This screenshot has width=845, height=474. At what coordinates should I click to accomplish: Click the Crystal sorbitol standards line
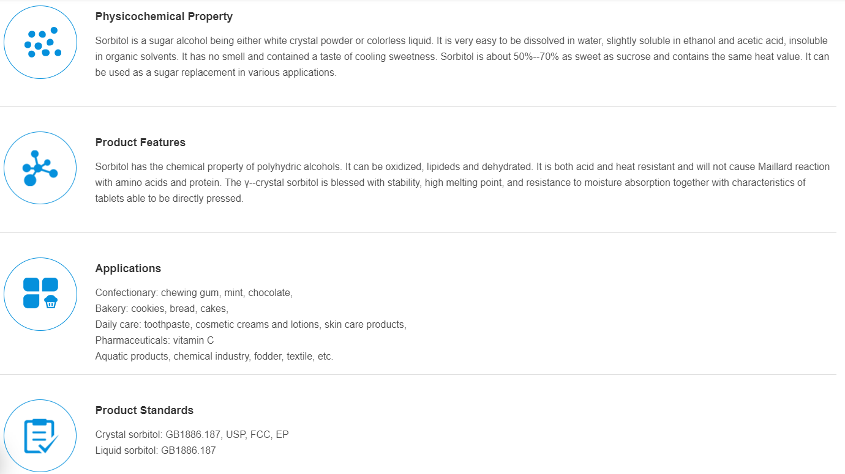pyautogui.click(x=192, y=435)
